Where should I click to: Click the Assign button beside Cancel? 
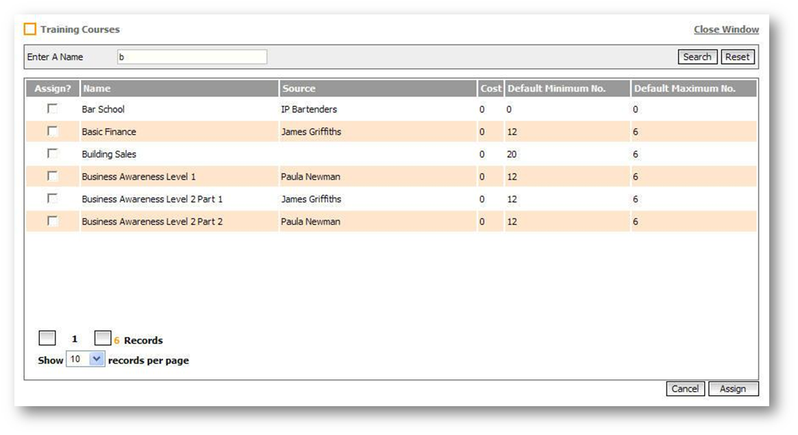(x=733, y=389)
